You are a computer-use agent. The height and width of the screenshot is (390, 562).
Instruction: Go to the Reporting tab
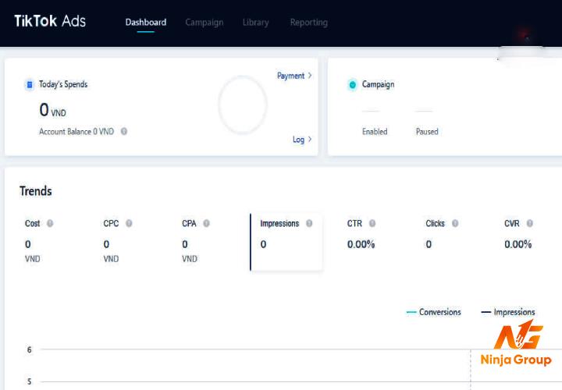tap(308, 22)
